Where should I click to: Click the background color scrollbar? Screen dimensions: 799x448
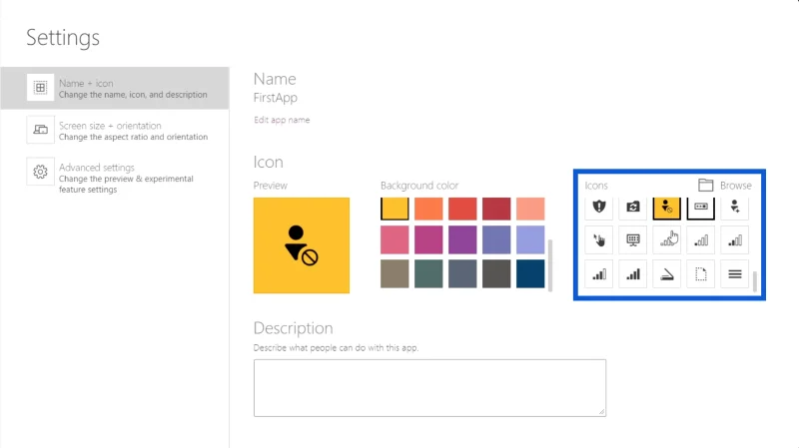(550, 265)
